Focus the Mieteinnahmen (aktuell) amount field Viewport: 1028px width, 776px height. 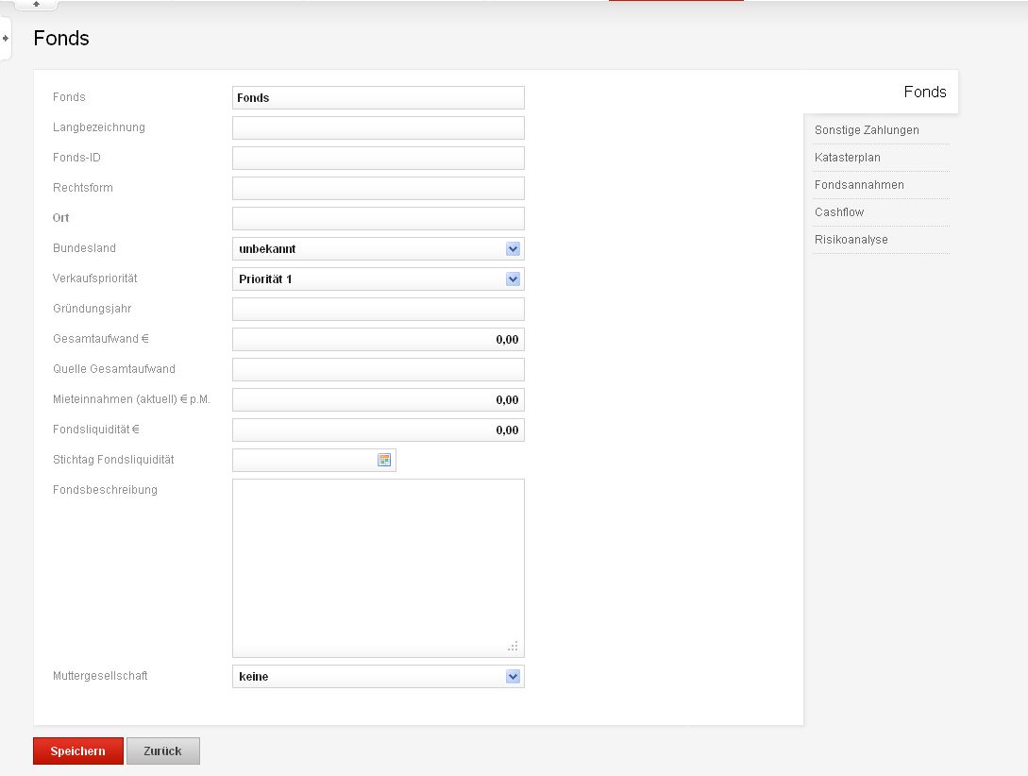click(x=379, y=399)
